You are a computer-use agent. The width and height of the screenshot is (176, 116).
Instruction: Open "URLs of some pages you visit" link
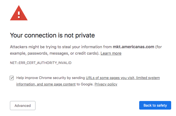coord(110,78)
